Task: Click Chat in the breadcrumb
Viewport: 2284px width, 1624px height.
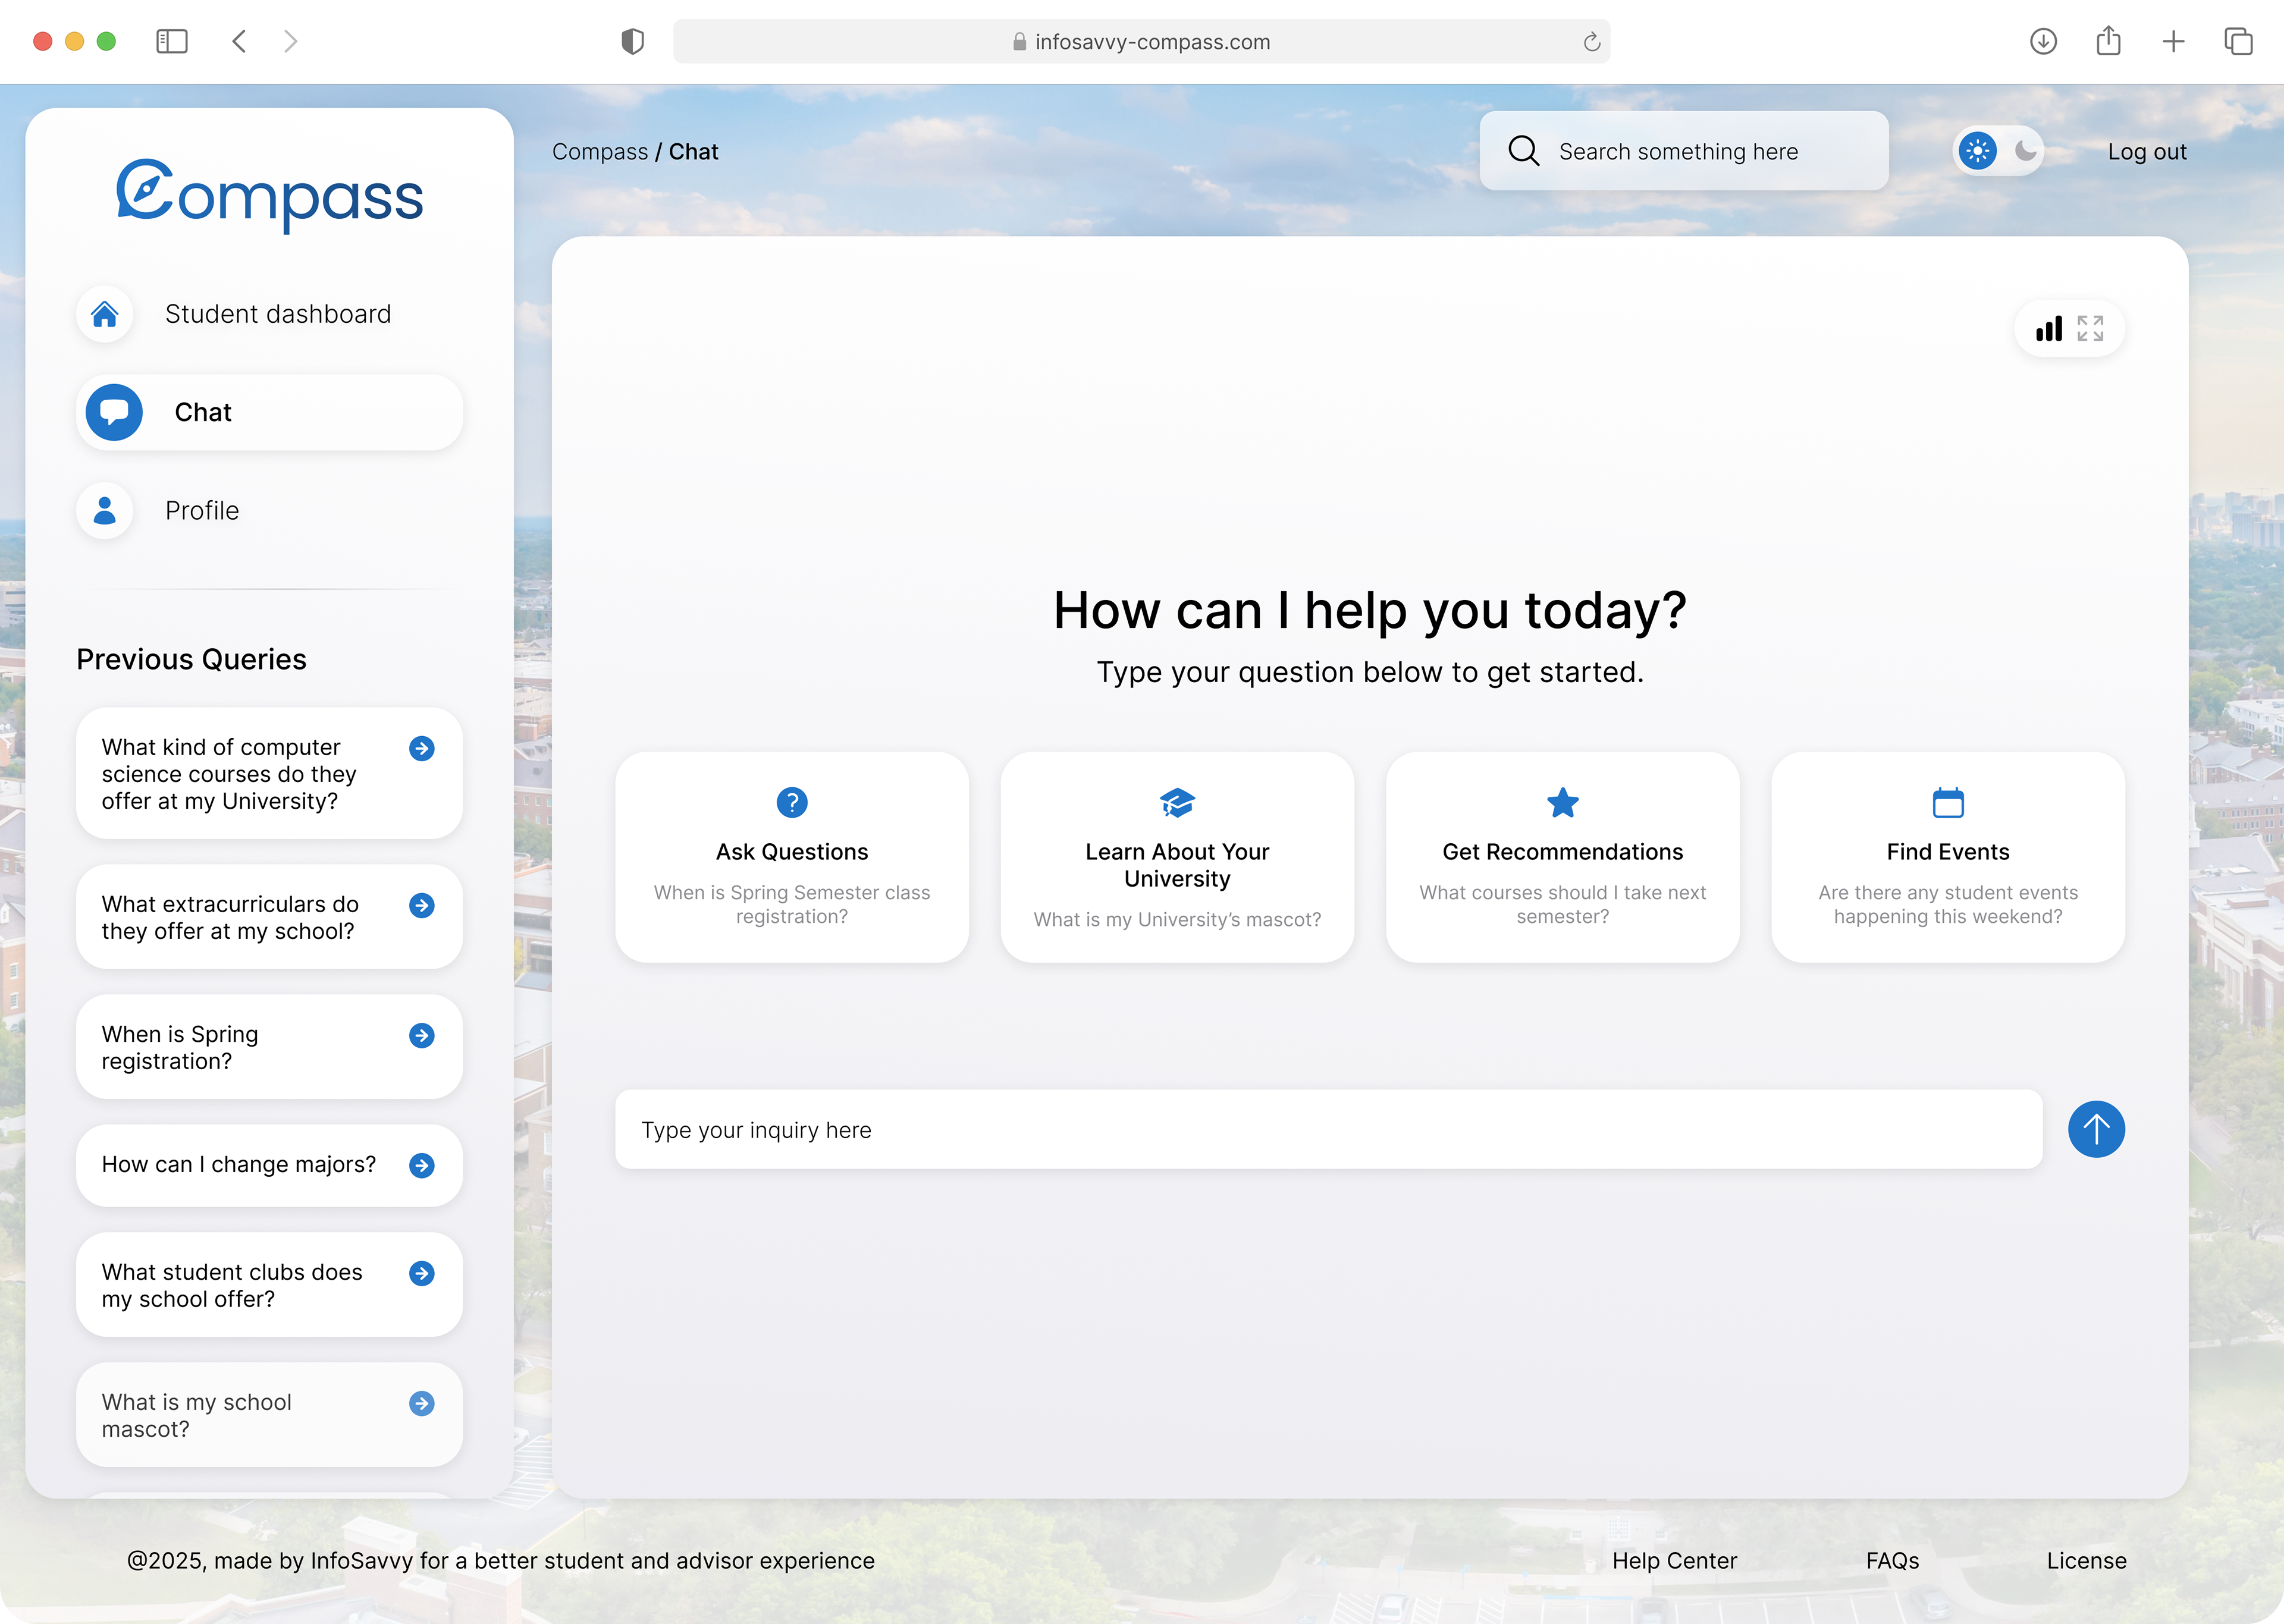Action: [693, 151]
